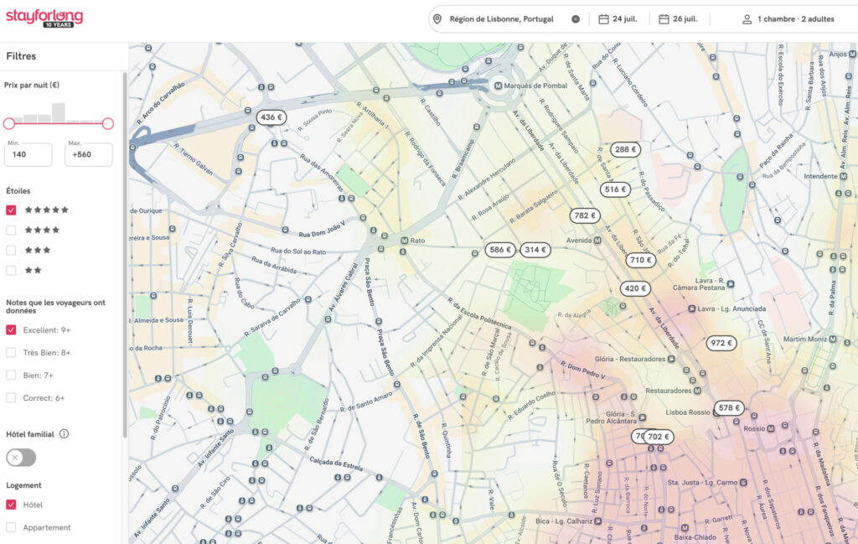Click Sta. Justa - Lg. Carmo stop icon
858x544 pixels.
743,483
